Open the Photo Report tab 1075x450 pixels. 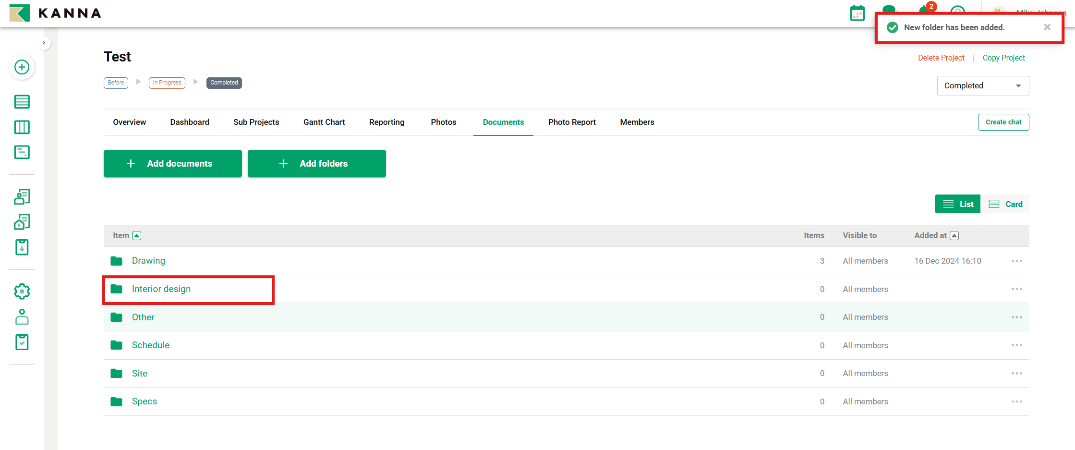[571, 122]
